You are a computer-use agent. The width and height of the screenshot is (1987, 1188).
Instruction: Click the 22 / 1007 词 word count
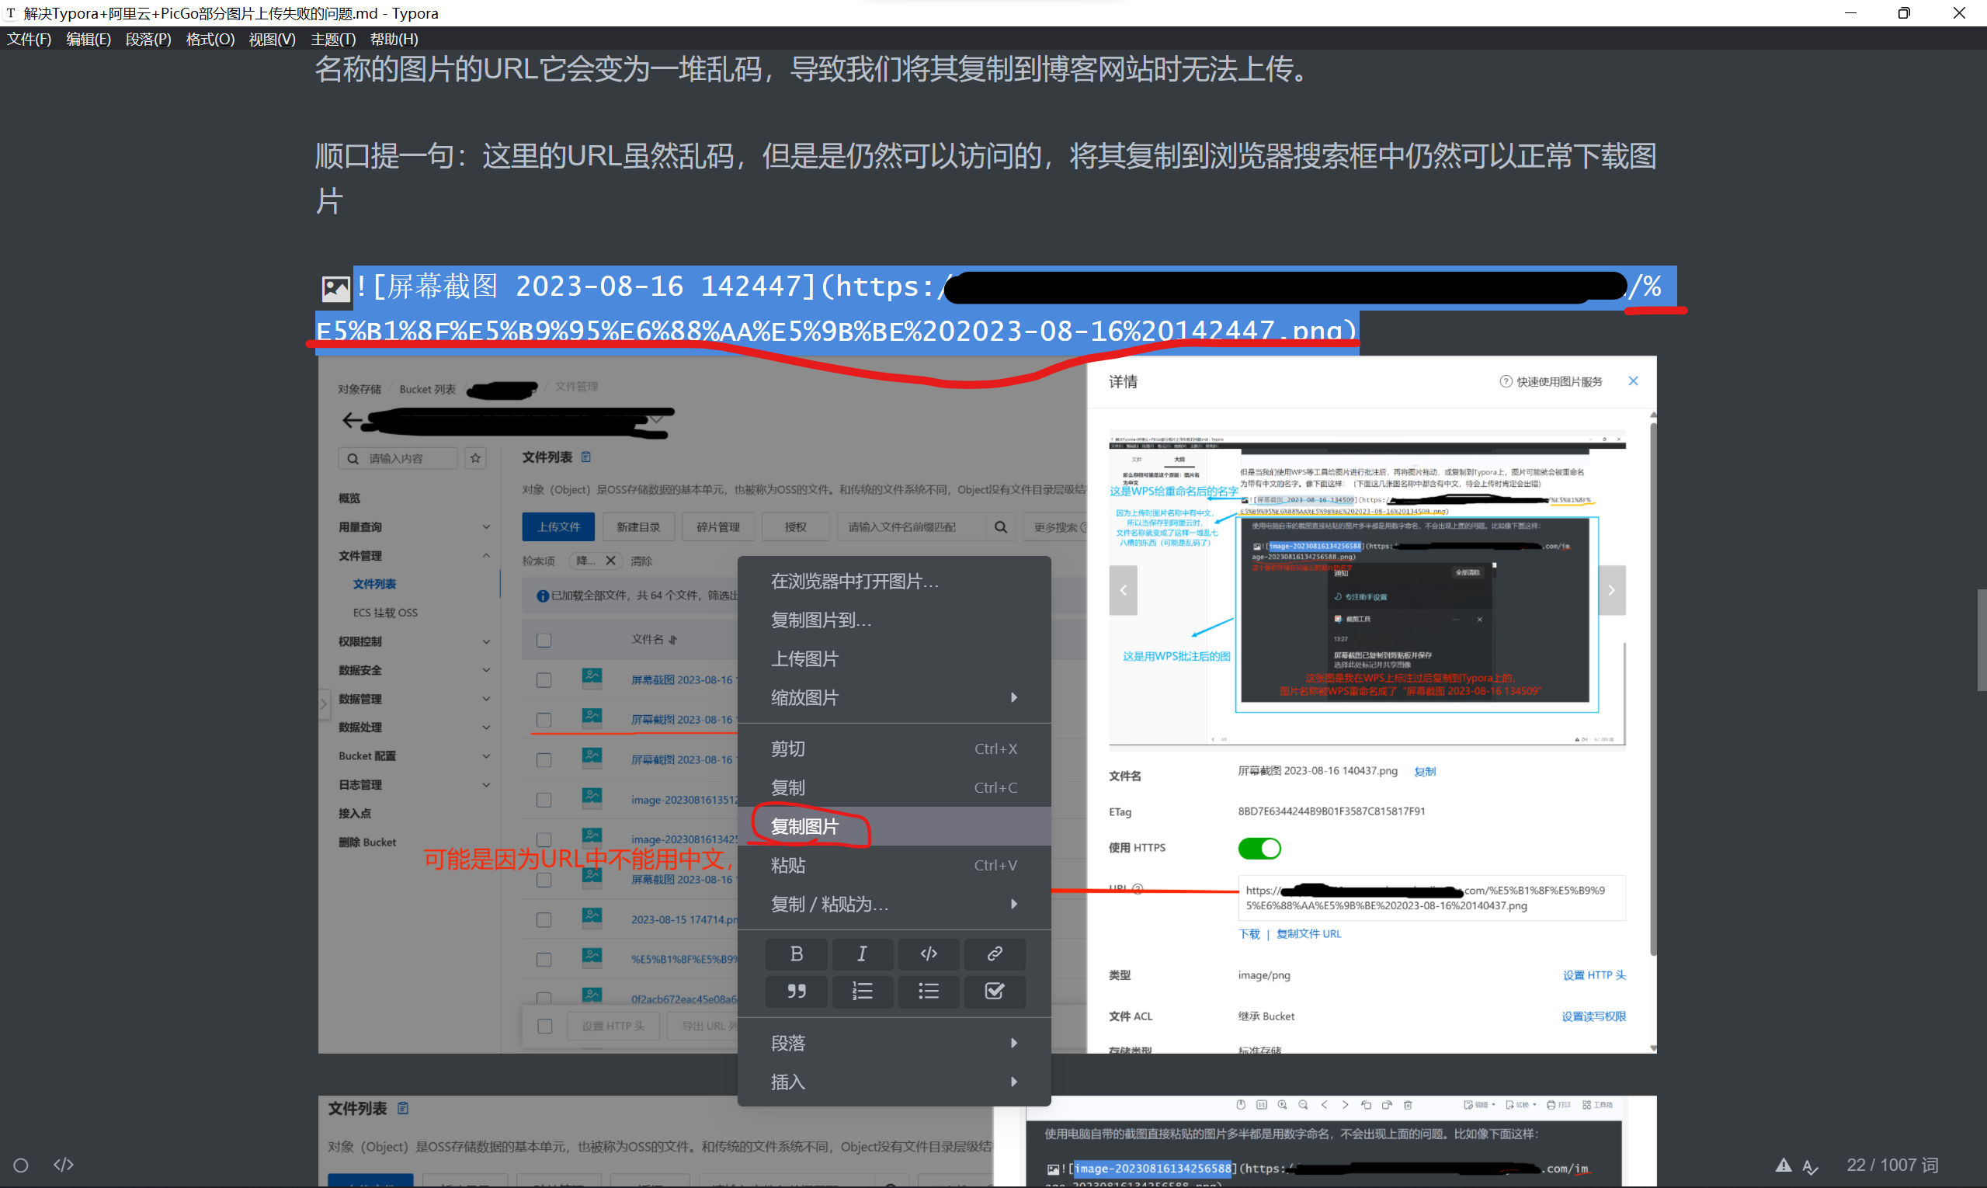click(x=1891, y=1165)
